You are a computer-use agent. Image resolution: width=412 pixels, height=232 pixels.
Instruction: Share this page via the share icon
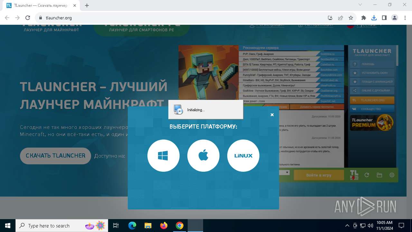click(340, 18)
